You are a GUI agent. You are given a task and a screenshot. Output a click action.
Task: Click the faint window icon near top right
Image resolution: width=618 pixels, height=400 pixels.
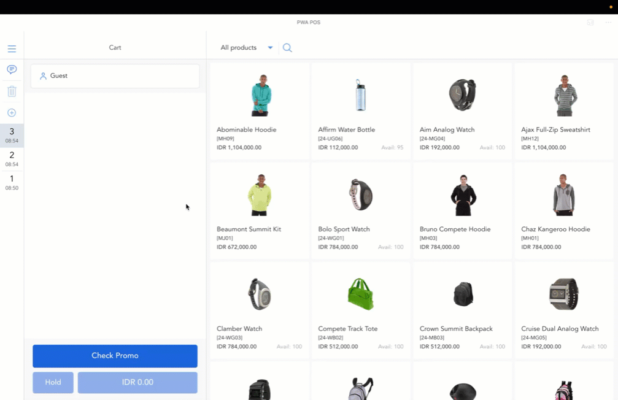[x=590, y=23]
